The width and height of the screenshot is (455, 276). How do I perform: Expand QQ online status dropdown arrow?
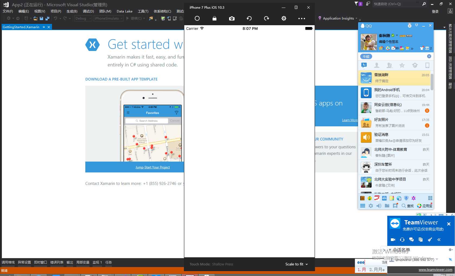pyautogui.click(x=397, y=36)
